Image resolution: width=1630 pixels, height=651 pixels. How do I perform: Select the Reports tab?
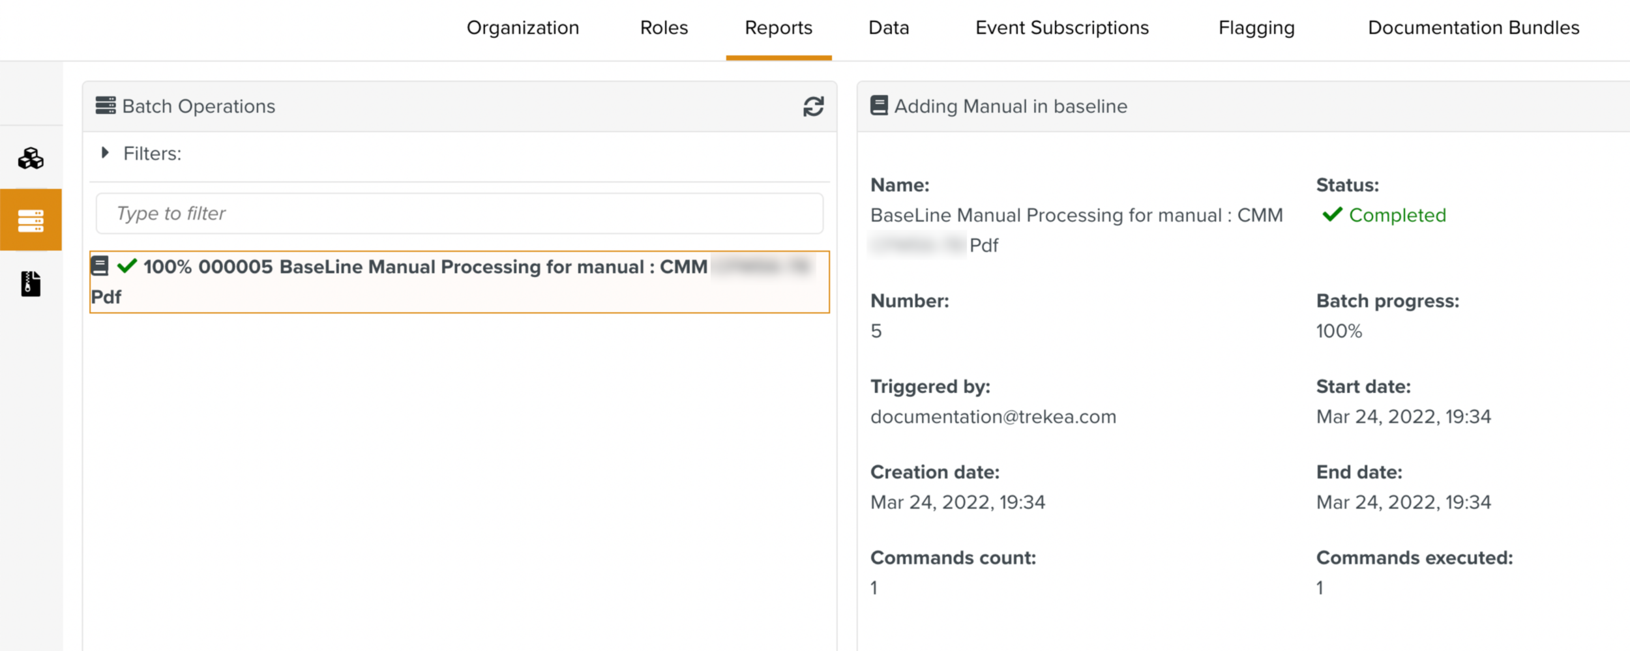point(778,28)
